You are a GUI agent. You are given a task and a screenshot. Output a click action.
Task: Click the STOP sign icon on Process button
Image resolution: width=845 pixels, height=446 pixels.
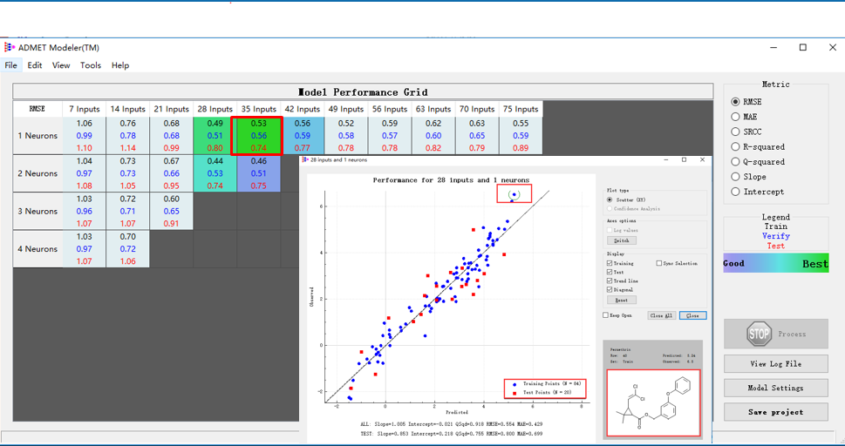759,334
